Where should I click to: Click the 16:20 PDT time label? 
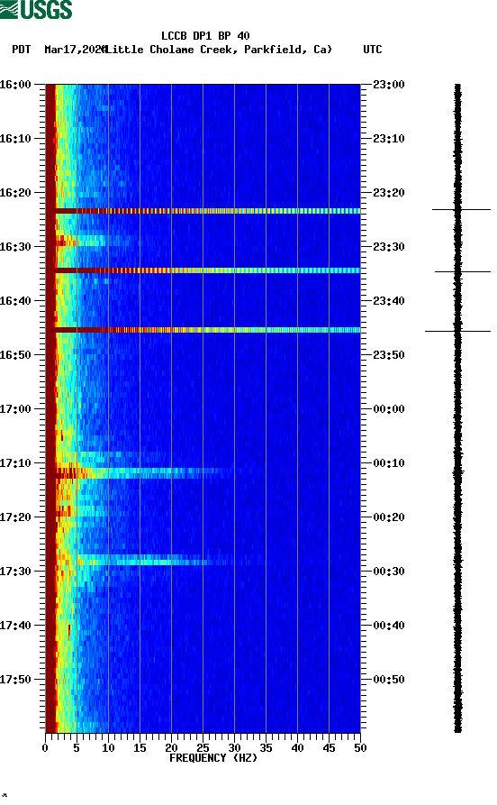[x=15, y=193]
